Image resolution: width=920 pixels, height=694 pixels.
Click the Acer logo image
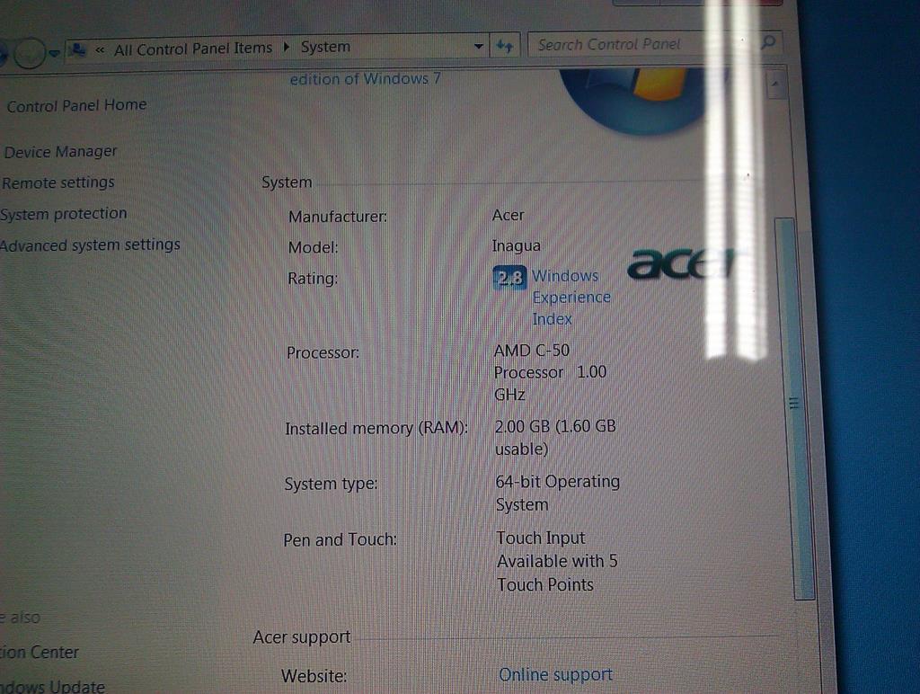pos(681,263)
